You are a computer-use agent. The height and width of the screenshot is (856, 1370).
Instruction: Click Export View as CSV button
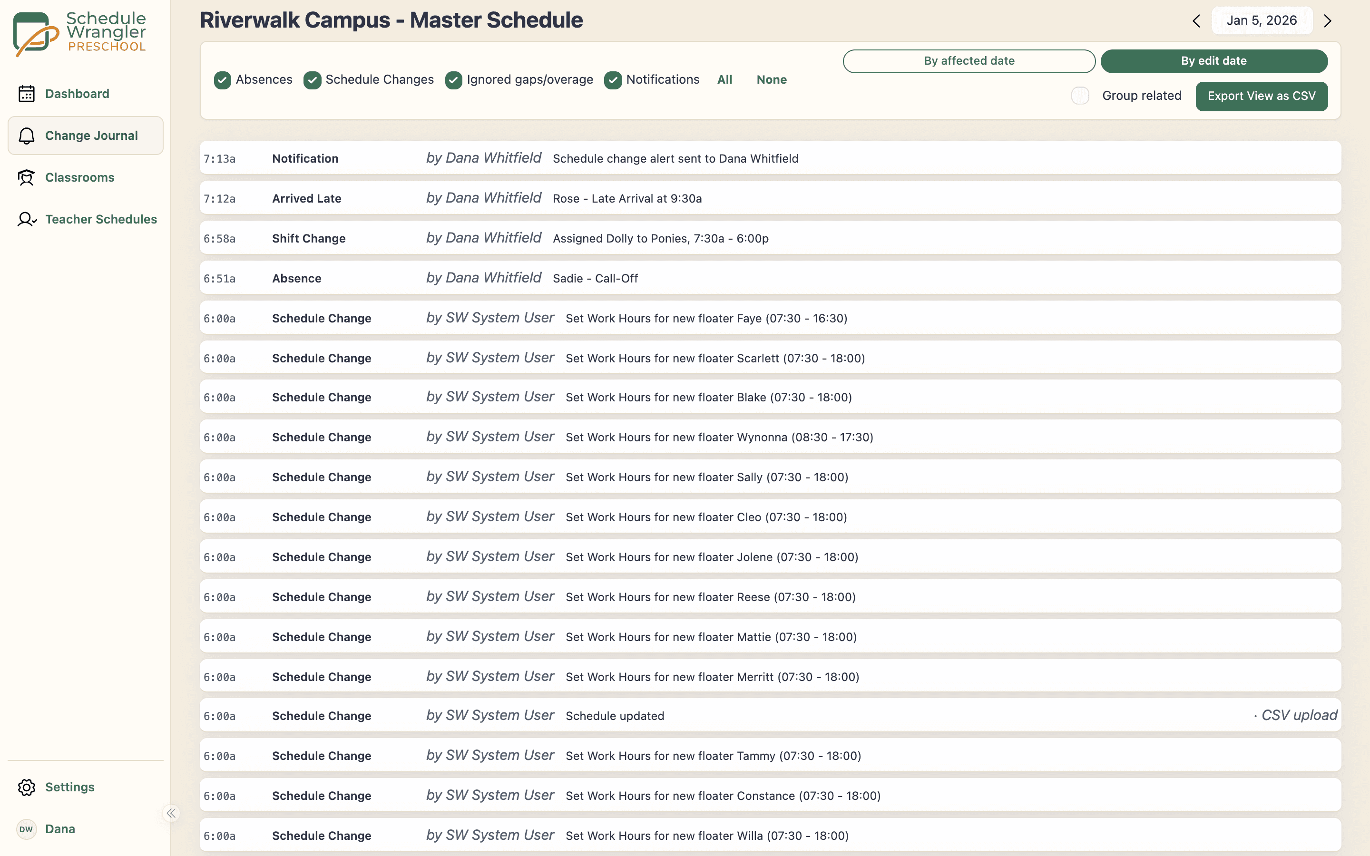coord(1262,96)
